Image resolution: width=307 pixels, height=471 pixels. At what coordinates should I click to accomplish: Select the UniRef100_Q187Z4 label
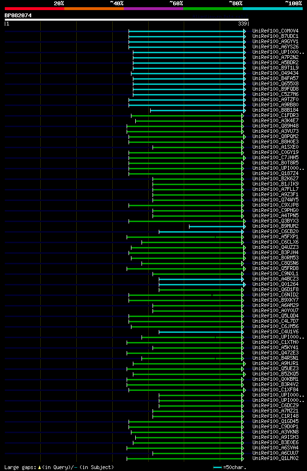[x=275, y=174]
